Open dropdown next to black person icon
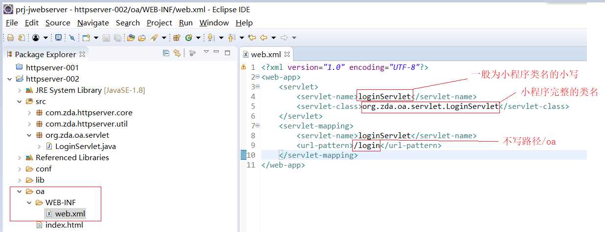The width and height of the screenshot is (605, 232). 46,38
